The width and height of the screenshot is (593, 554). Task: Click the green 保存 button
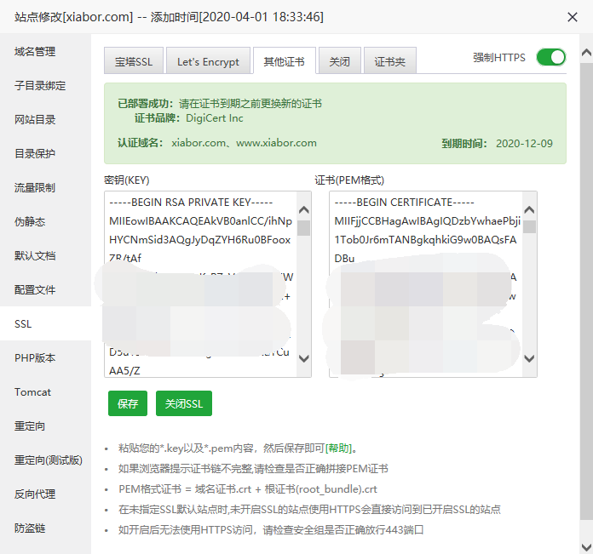point(128,403)
